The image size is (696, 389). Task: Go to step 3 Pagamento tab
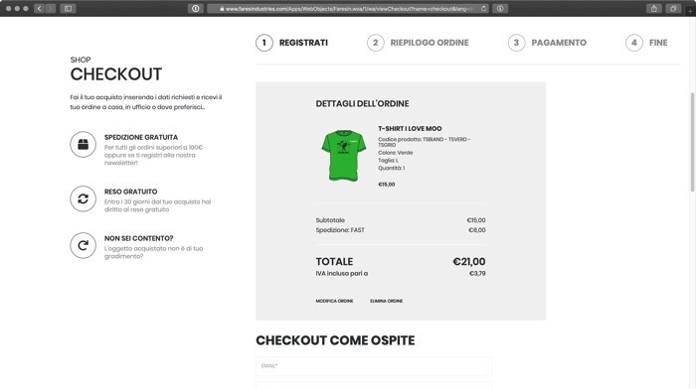(x=547, y=43)
